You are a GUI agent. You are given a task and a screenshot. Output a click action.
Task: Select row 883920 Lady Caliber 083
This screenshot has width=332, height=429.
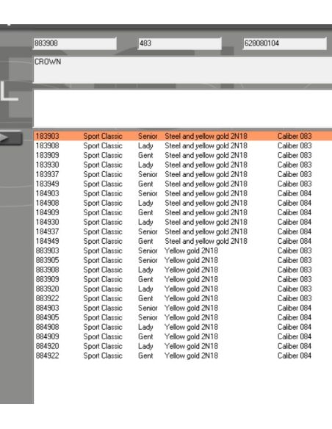tap(183, 289)
